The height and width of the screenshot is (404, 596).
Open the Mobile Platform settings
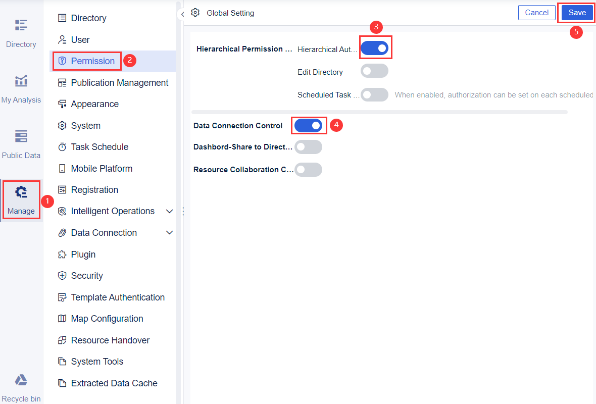(x=101, y=168)
